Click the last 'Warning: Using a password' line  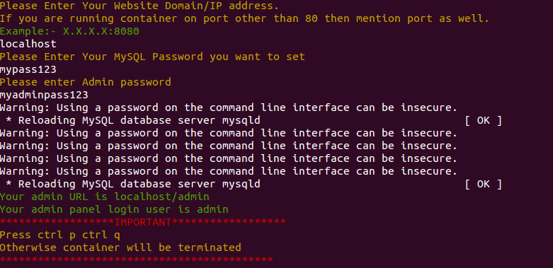[x=229, y=172]
